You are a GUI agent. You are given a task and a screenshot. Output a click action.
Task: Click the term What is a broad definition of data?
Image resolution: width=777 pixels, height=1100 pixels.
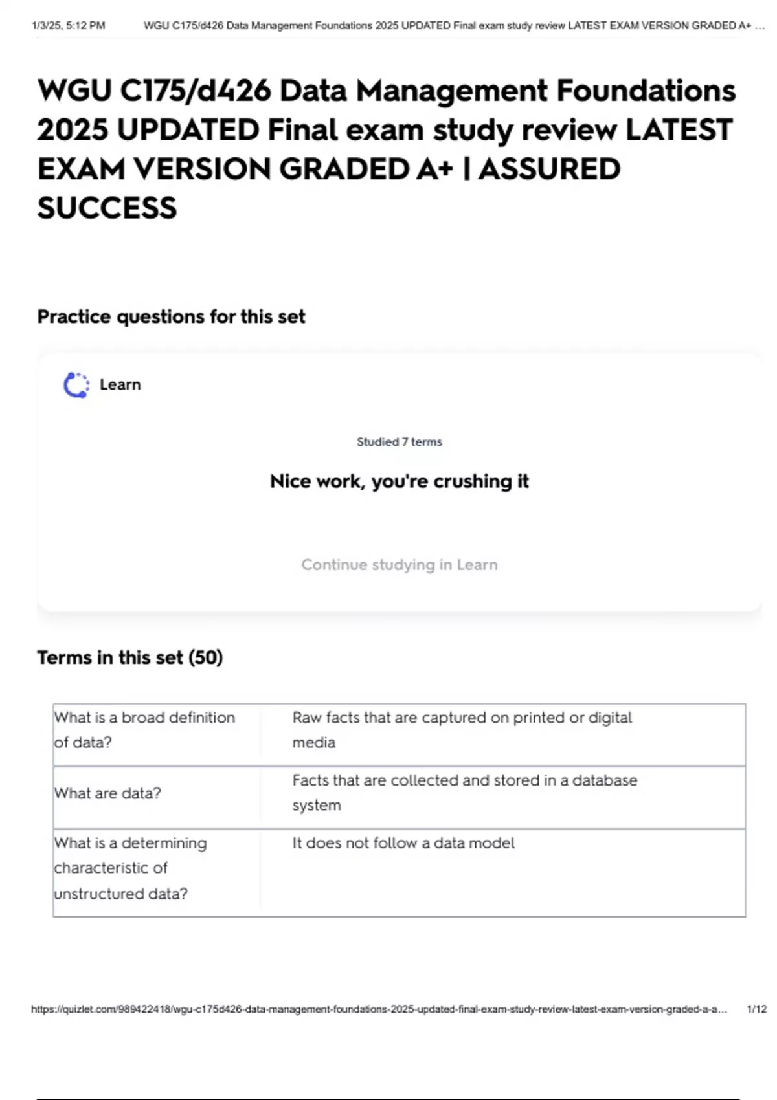[x=144, y=730]
